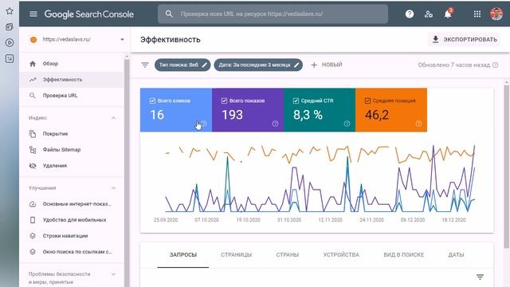Click info icon next to last updated text
Screen dimensions: 510x287
pos(496,65)
